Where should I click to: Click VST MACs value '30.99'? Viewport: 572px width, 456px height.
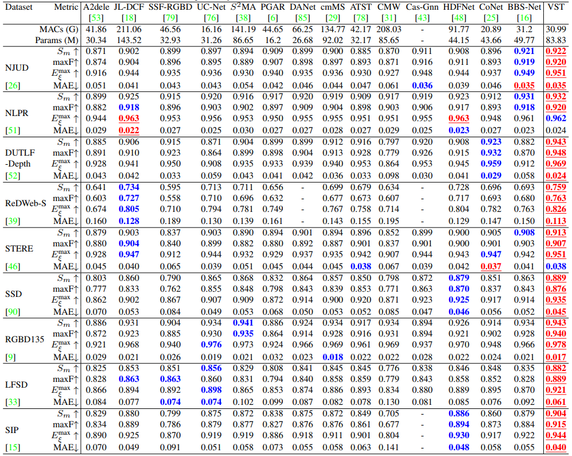click(556, 29)
